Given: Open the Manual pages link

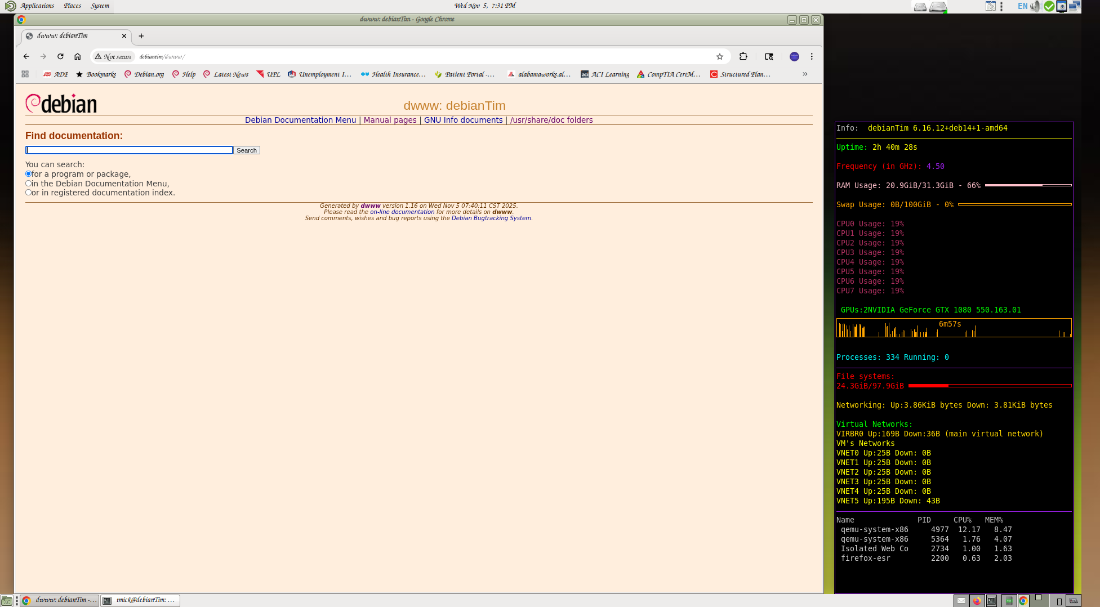Looking at the screenshot, I should pyautogui.click(x=390, y=120).
